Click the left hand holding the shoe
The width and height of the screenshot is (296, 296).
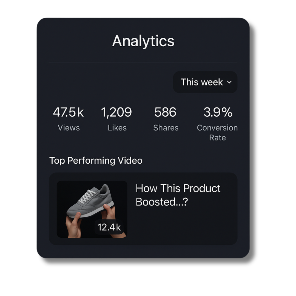pyautogui.click(x=73, y=225)
